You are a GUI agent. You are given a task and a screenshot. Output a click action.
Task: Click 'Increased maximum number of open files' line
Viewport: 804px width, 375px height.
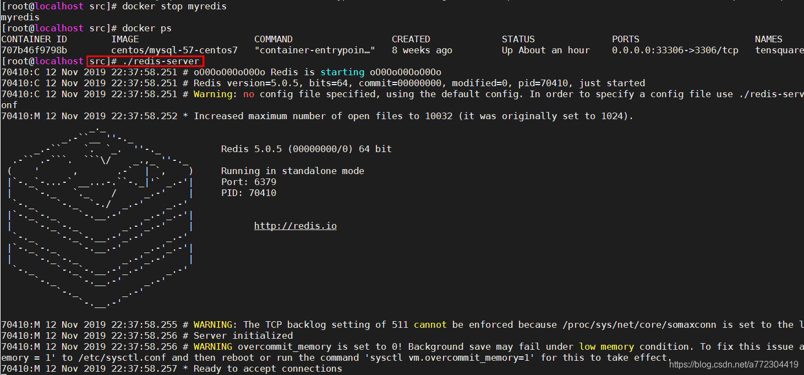click(x=318, y=116)
